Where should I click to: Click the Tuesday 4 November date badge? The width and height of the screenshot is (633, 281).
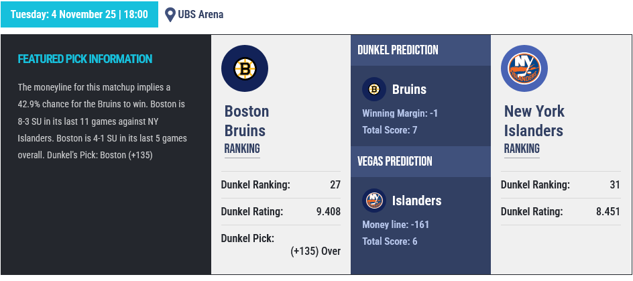(x=79, y=14)
